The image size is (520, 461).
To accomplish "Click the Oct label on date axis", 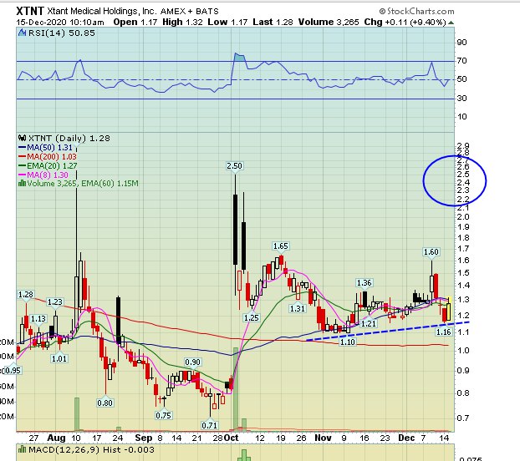I will [232, 438].
